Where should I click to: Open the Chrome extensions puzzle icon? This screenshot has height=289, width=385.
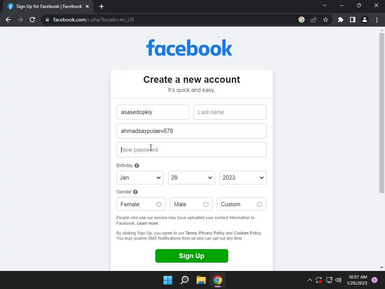click(x=340, y=20)
